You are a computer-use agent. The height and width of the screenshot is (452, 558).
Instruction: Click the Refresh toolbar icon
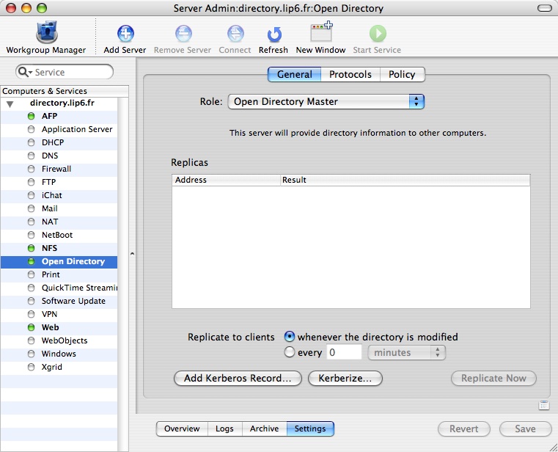[x=274, y=34]
